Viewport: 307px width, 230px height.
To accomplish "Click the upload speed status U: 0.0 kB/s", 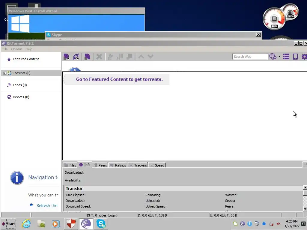I will pyautogui.click(x=223, y=215).
